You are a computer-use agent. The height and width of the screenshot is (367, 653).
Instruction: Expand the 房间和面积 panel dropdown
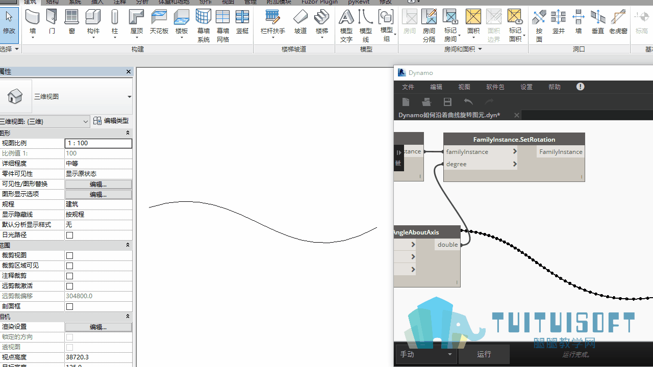480,49
